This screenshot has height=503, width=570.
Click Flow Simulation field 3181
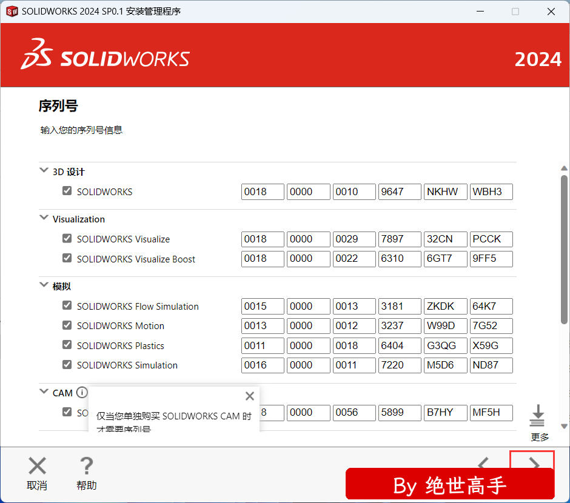[400, 307]
